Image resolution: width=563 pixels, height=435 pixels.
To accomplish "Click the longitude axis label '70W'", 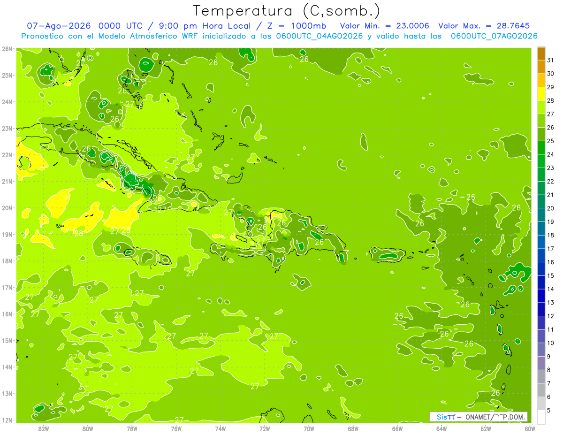I will (x=309, y=428).
